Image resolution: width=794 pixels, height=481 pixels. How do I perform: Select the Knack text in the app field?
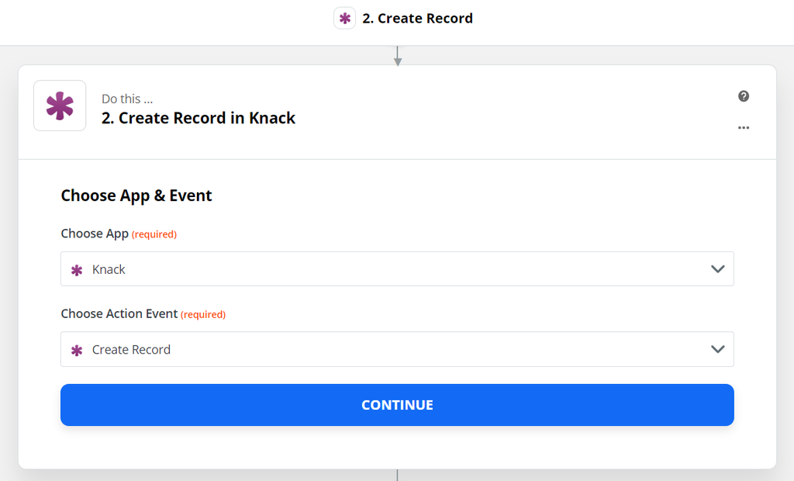coord(108,268)
